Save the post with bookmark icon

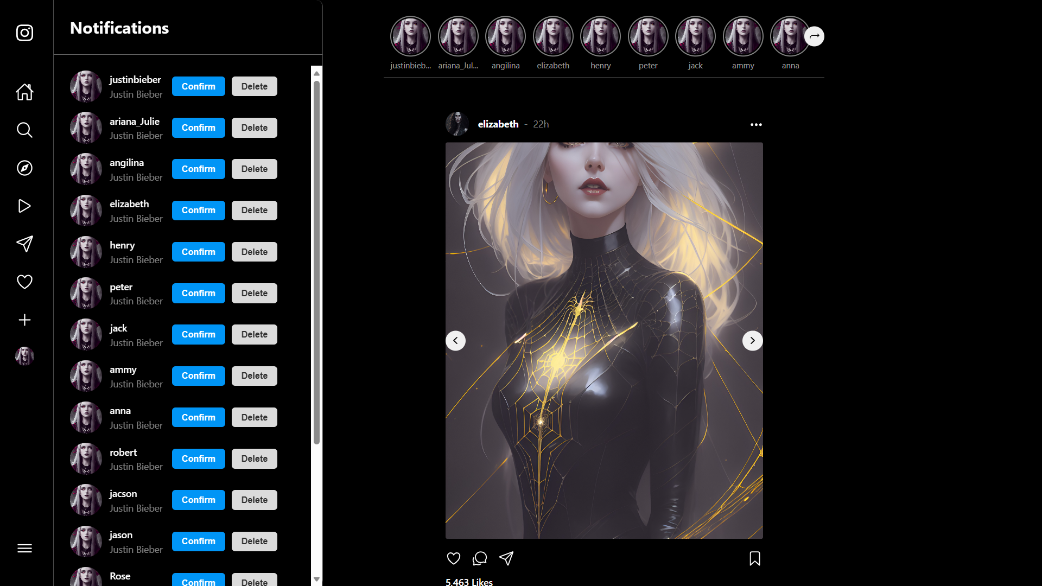point(754,558)
